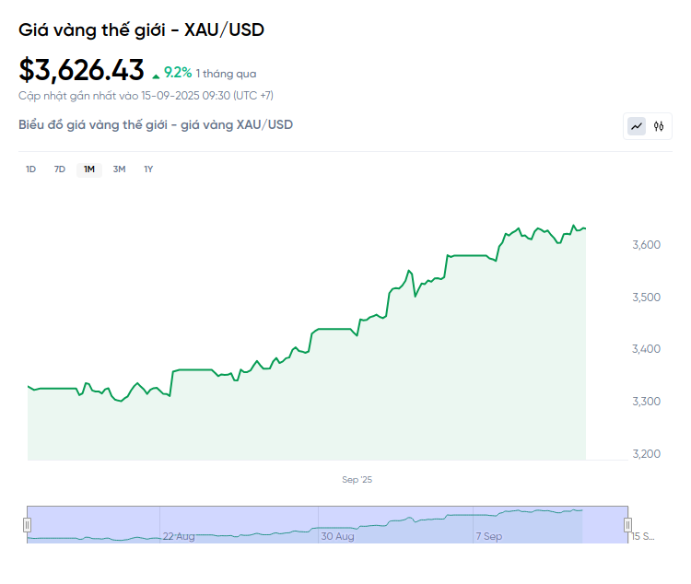Switch to the line chart view
Image resolution: width=691 pixels, height=584 pixels.
637,126
